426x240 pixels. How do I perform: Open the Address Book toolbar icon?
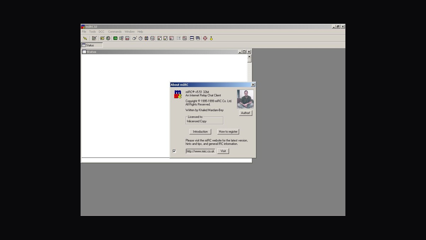click(152, 38)
